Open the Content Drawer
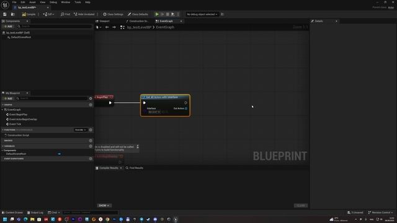Screen dimensions: 397x223 point(12,212)
